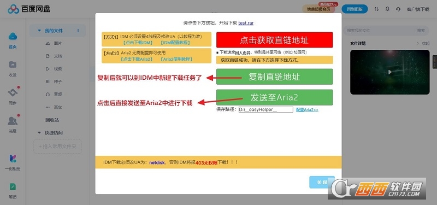Open the 同步 sync sidebar icon
The height and width of the screenshot is (205, 437).
[13, 92]
